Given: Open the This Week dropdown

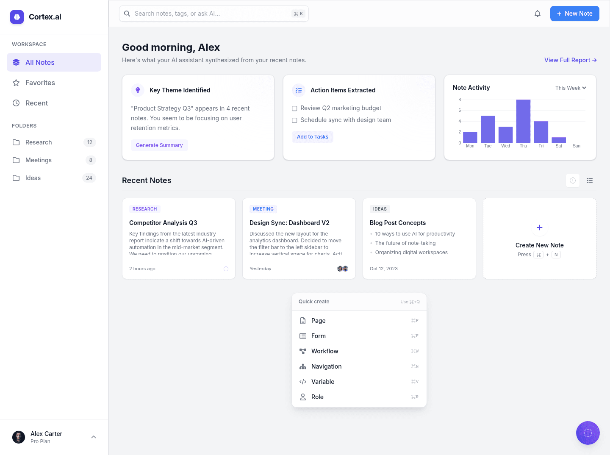Looking at the screenshot, I should [571, 88].
